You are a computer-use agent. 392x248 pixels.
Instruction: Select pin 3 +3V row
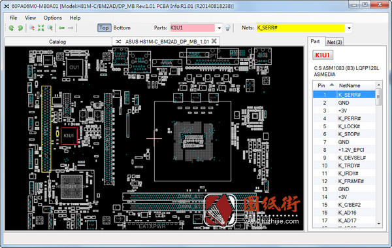coord(344,111)
